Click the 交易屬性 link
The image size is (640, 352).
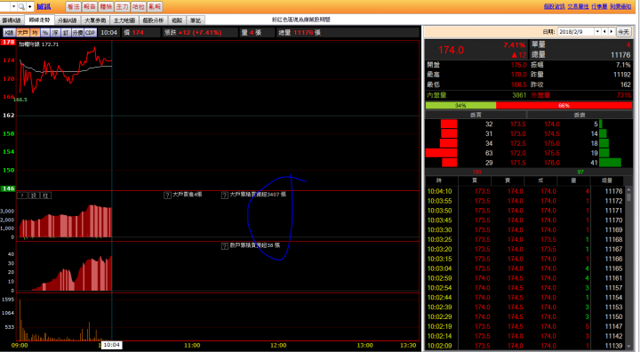(578, 6)
